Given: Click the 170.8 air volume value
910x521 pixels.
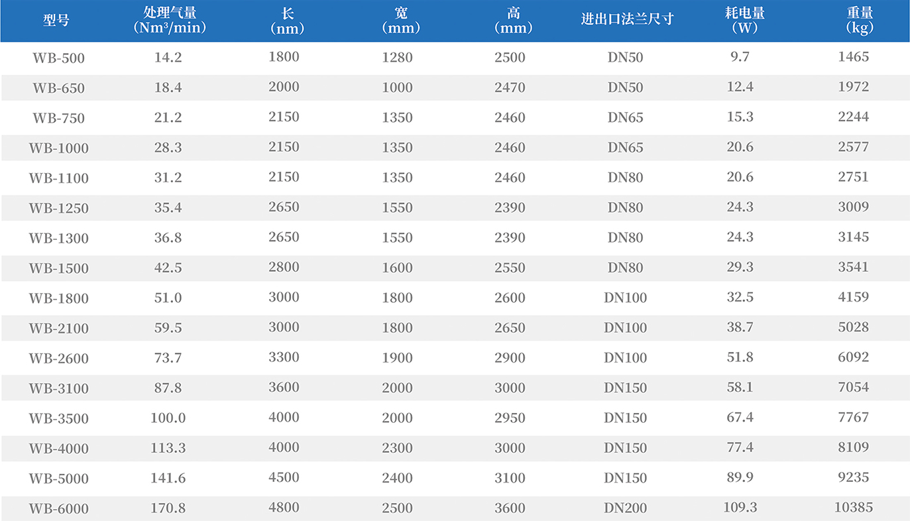Looking at the screenshot, I should (168, 508).
